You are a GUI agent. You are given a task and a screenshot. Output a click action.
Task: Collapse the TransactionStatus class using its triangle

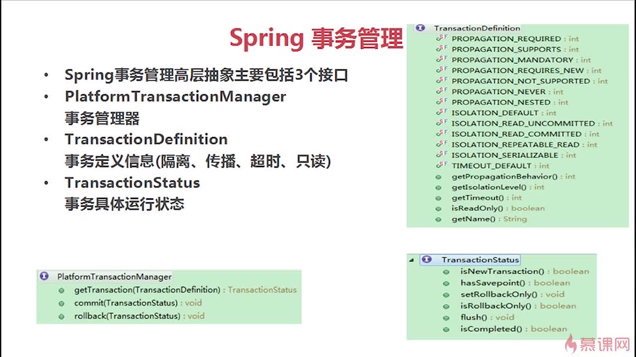[x=411, y=259]
